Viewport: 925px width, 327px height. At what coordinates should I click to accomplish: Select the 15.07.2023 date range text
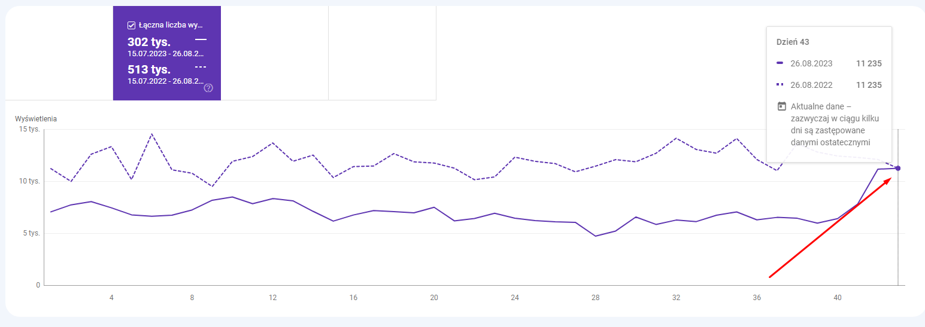[166, 53]
